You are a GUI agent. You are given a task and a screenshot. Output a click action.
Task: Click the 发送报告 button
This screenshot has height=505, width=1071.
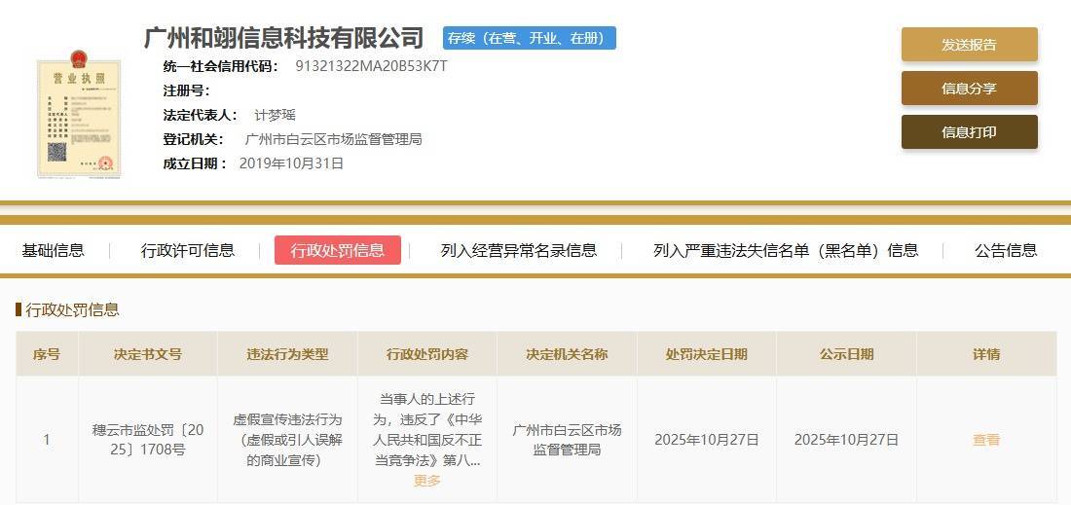tap(969, 45)
